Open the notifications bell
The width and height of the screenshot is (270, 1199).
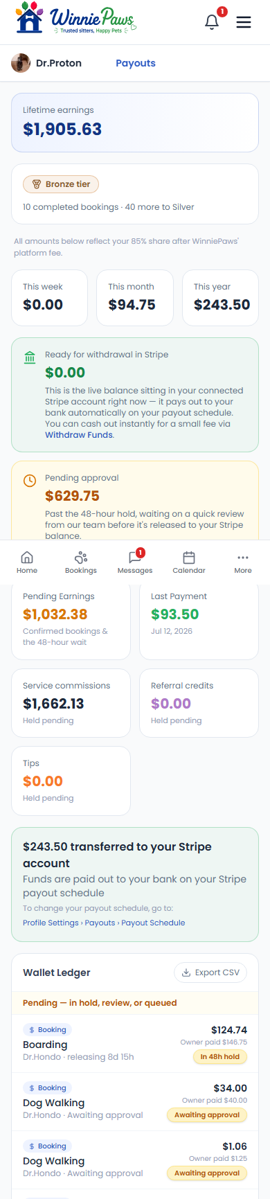[212, 22]
